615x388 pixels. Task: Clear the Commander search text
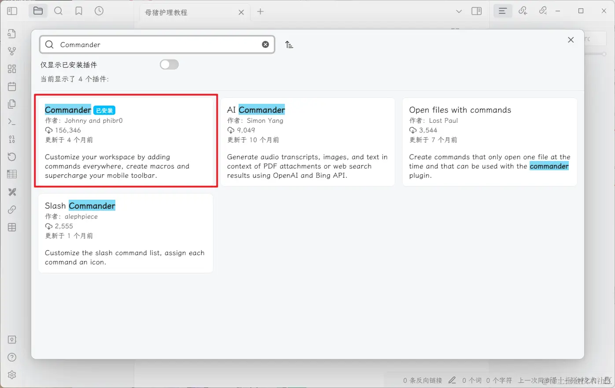click(265, 44)
